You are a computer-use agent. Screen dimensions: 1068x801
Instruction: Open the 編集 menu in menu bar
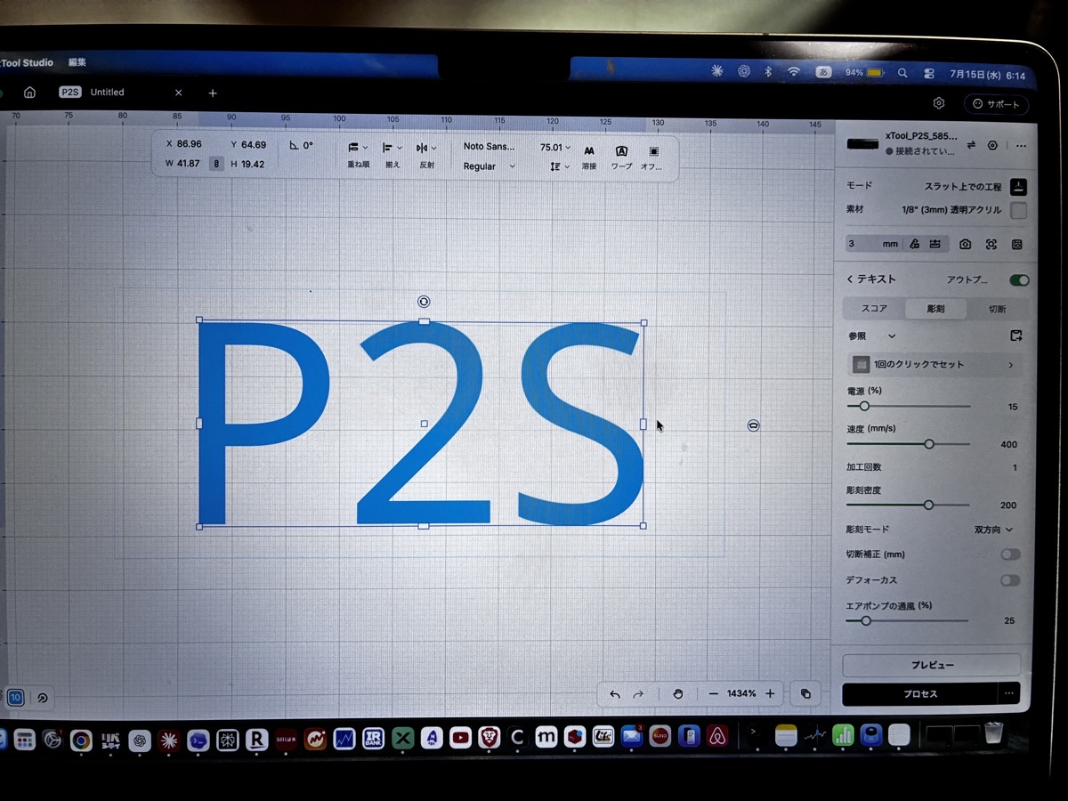(x=77, y=62)
